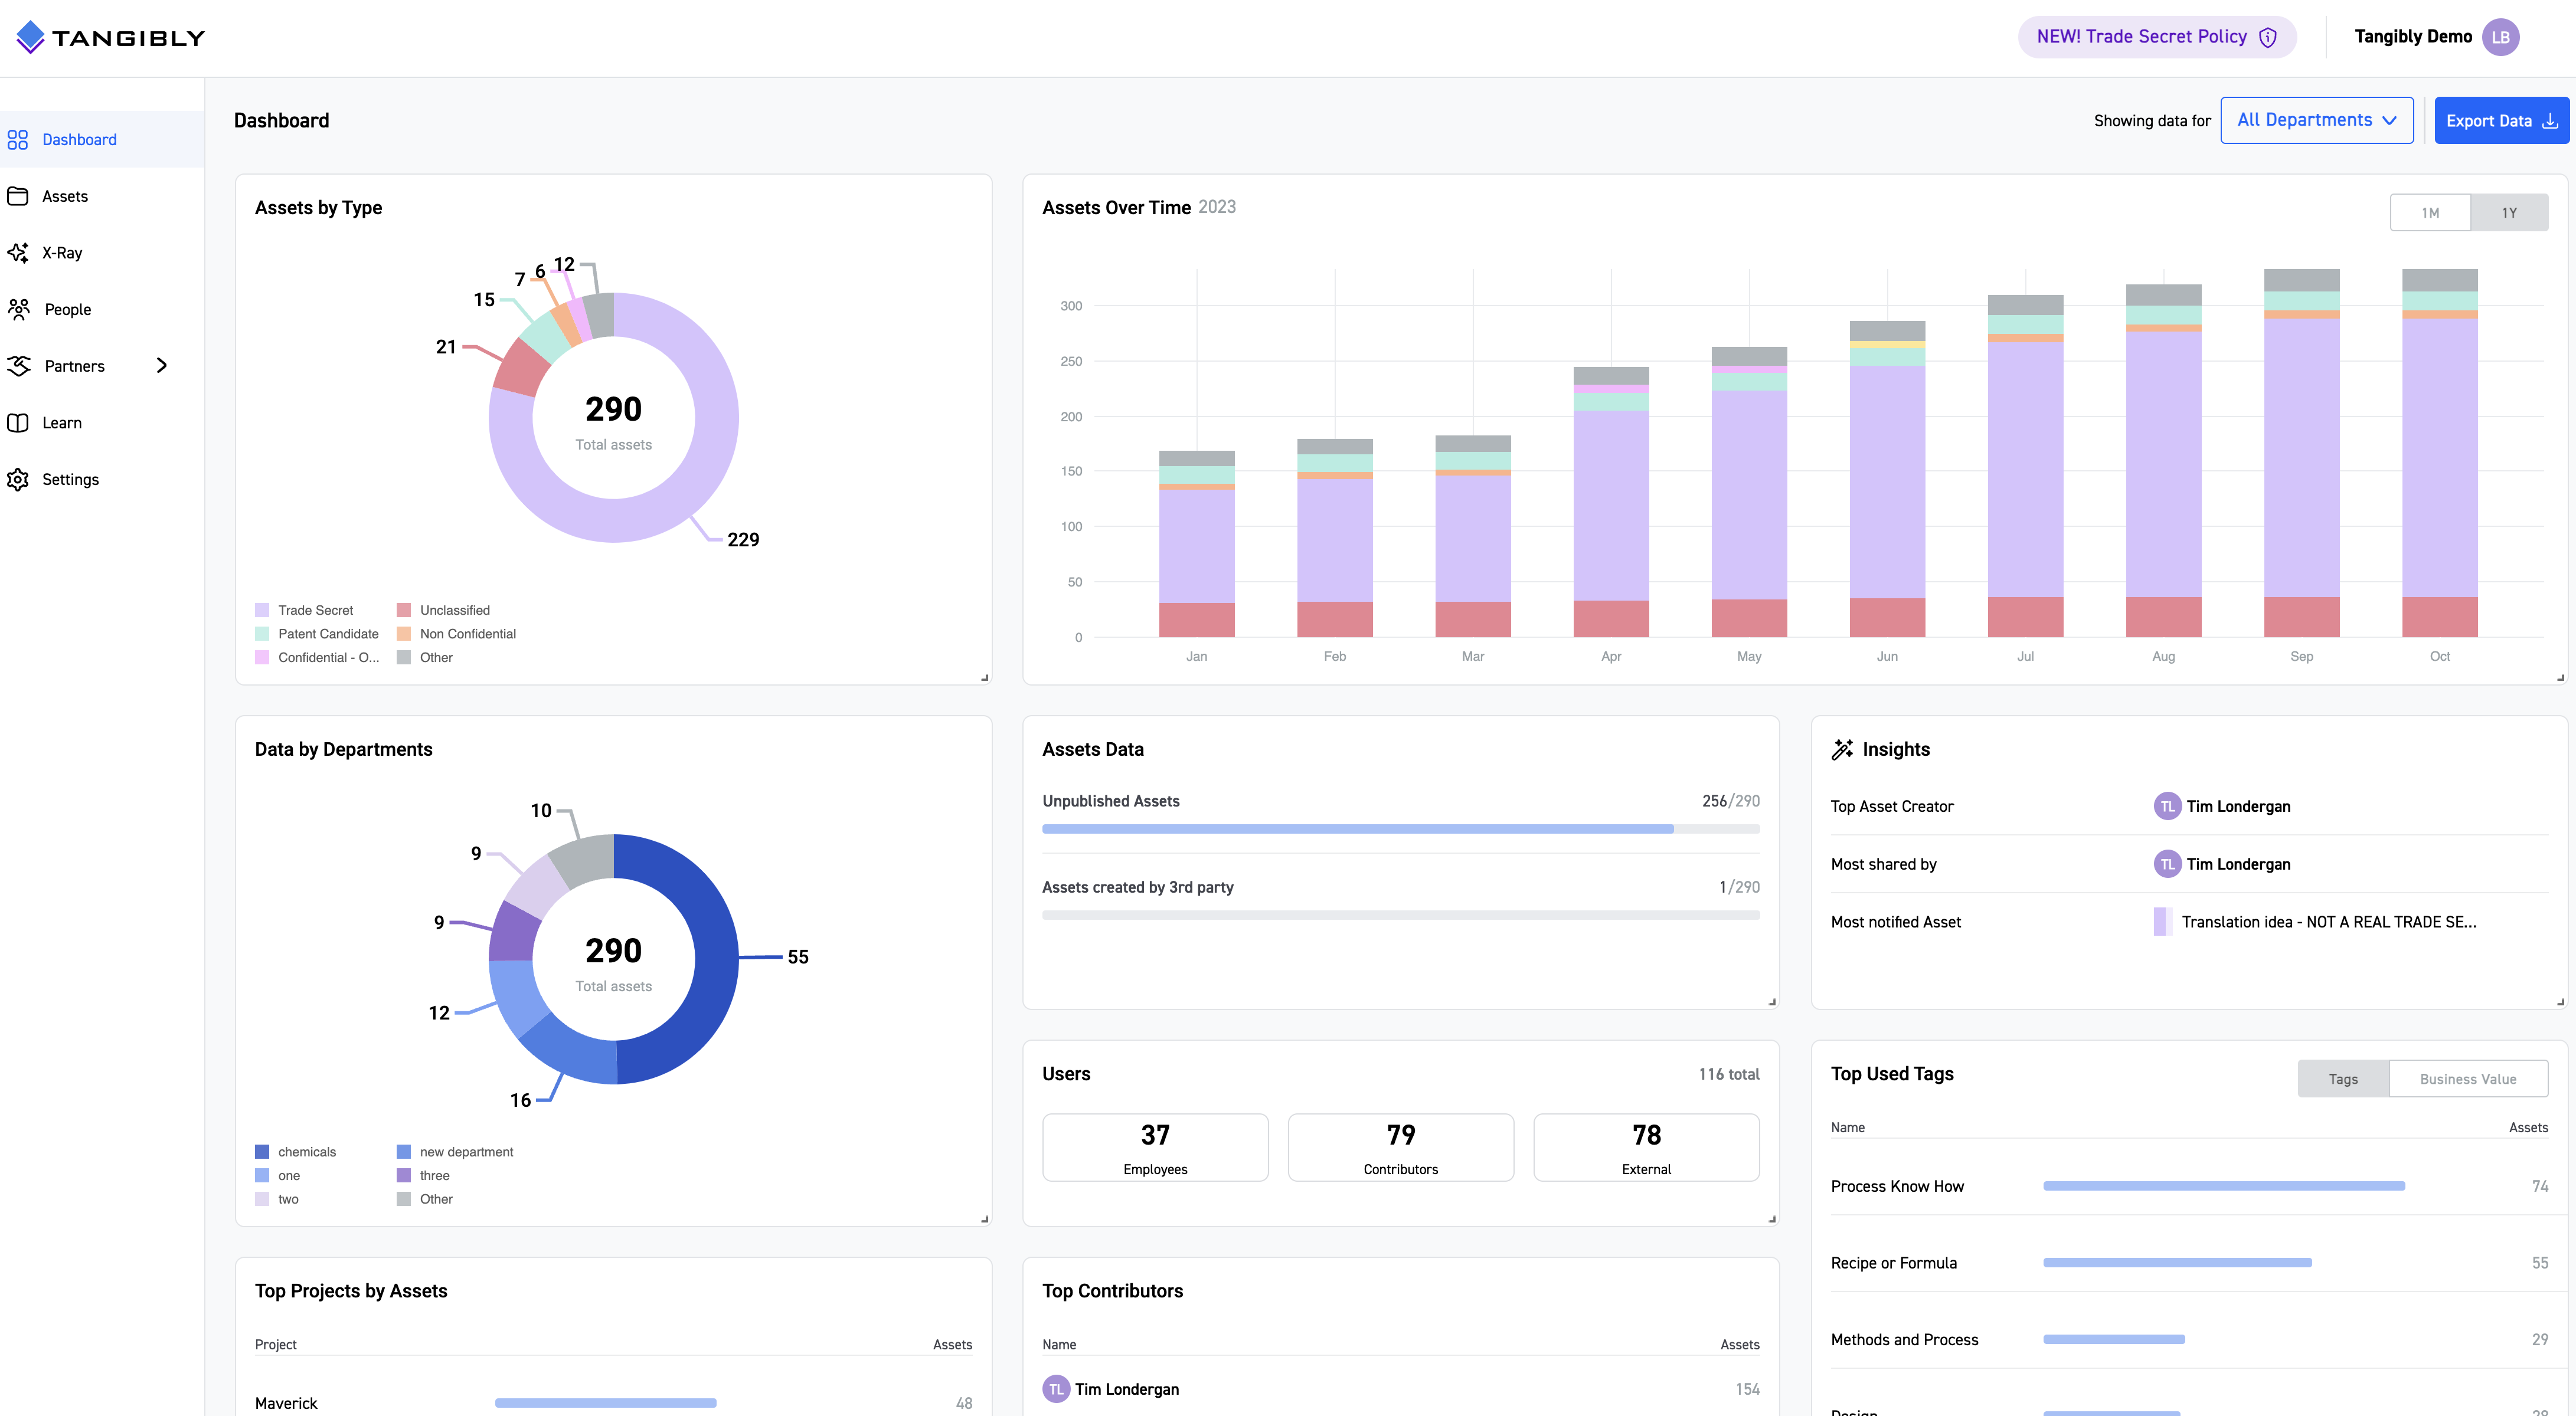The image size is (2576, 1416).
Task: Toggle the 'three' department legend swatch
Action: (x=404, y=1176)
